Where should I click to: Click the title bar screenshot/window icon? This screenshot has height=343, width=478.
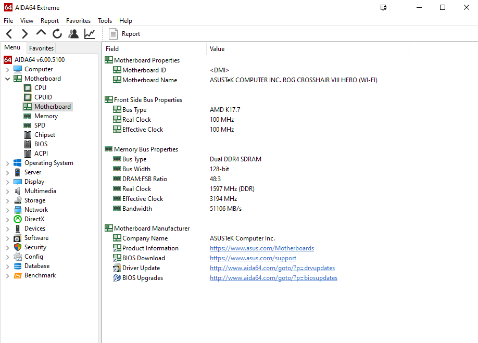tap(384, 8)
